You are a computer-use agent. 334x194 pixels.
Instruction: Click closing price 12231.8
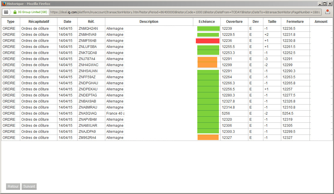(289, 35)
